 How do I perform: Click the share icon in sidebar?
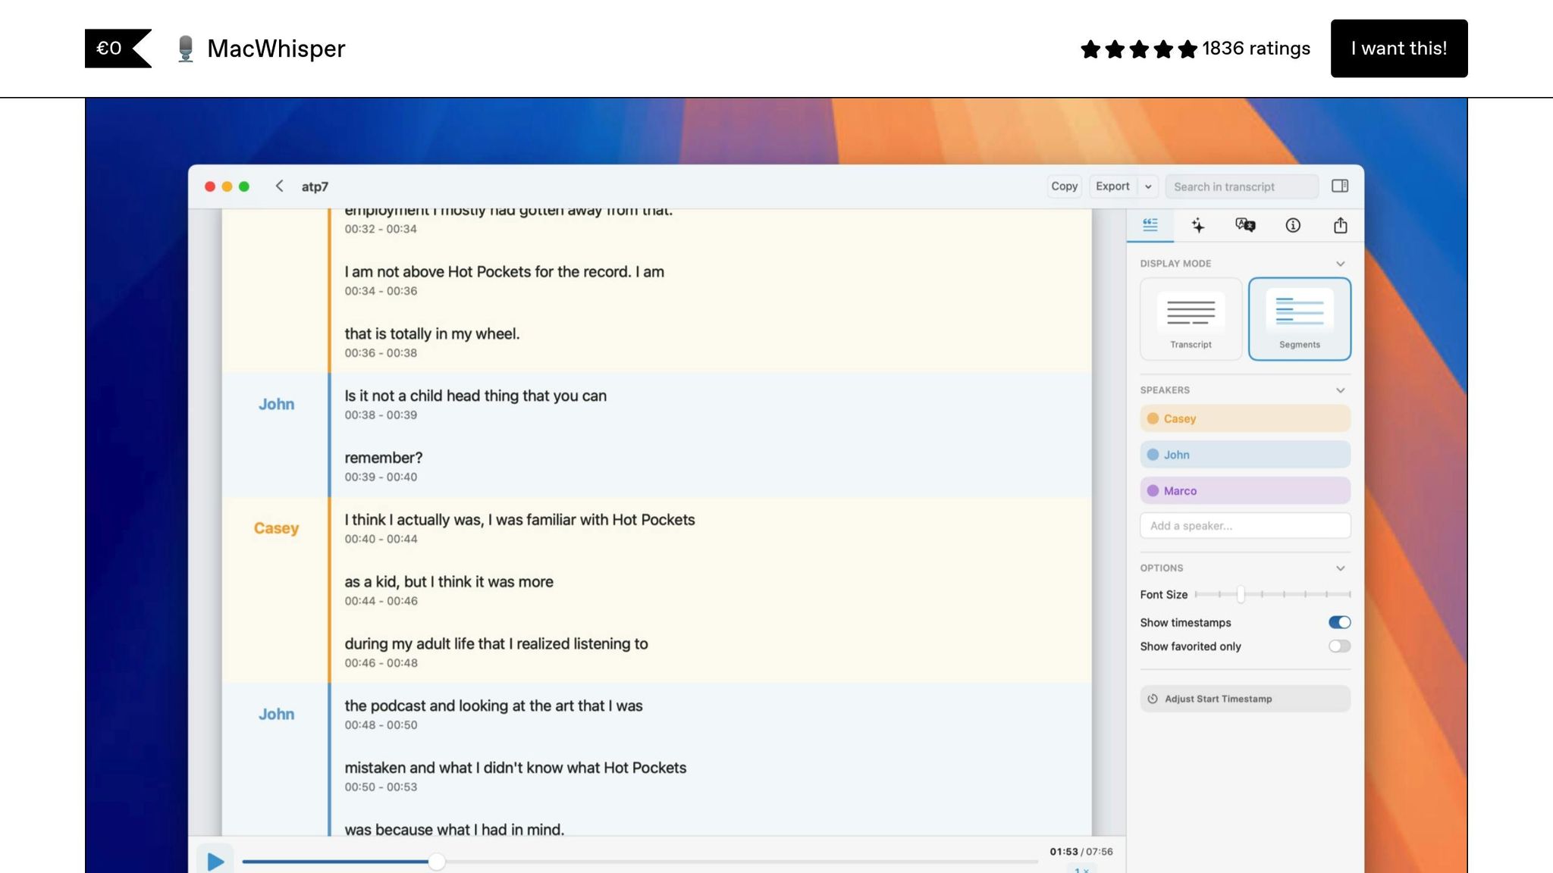tap(1340, 225)
